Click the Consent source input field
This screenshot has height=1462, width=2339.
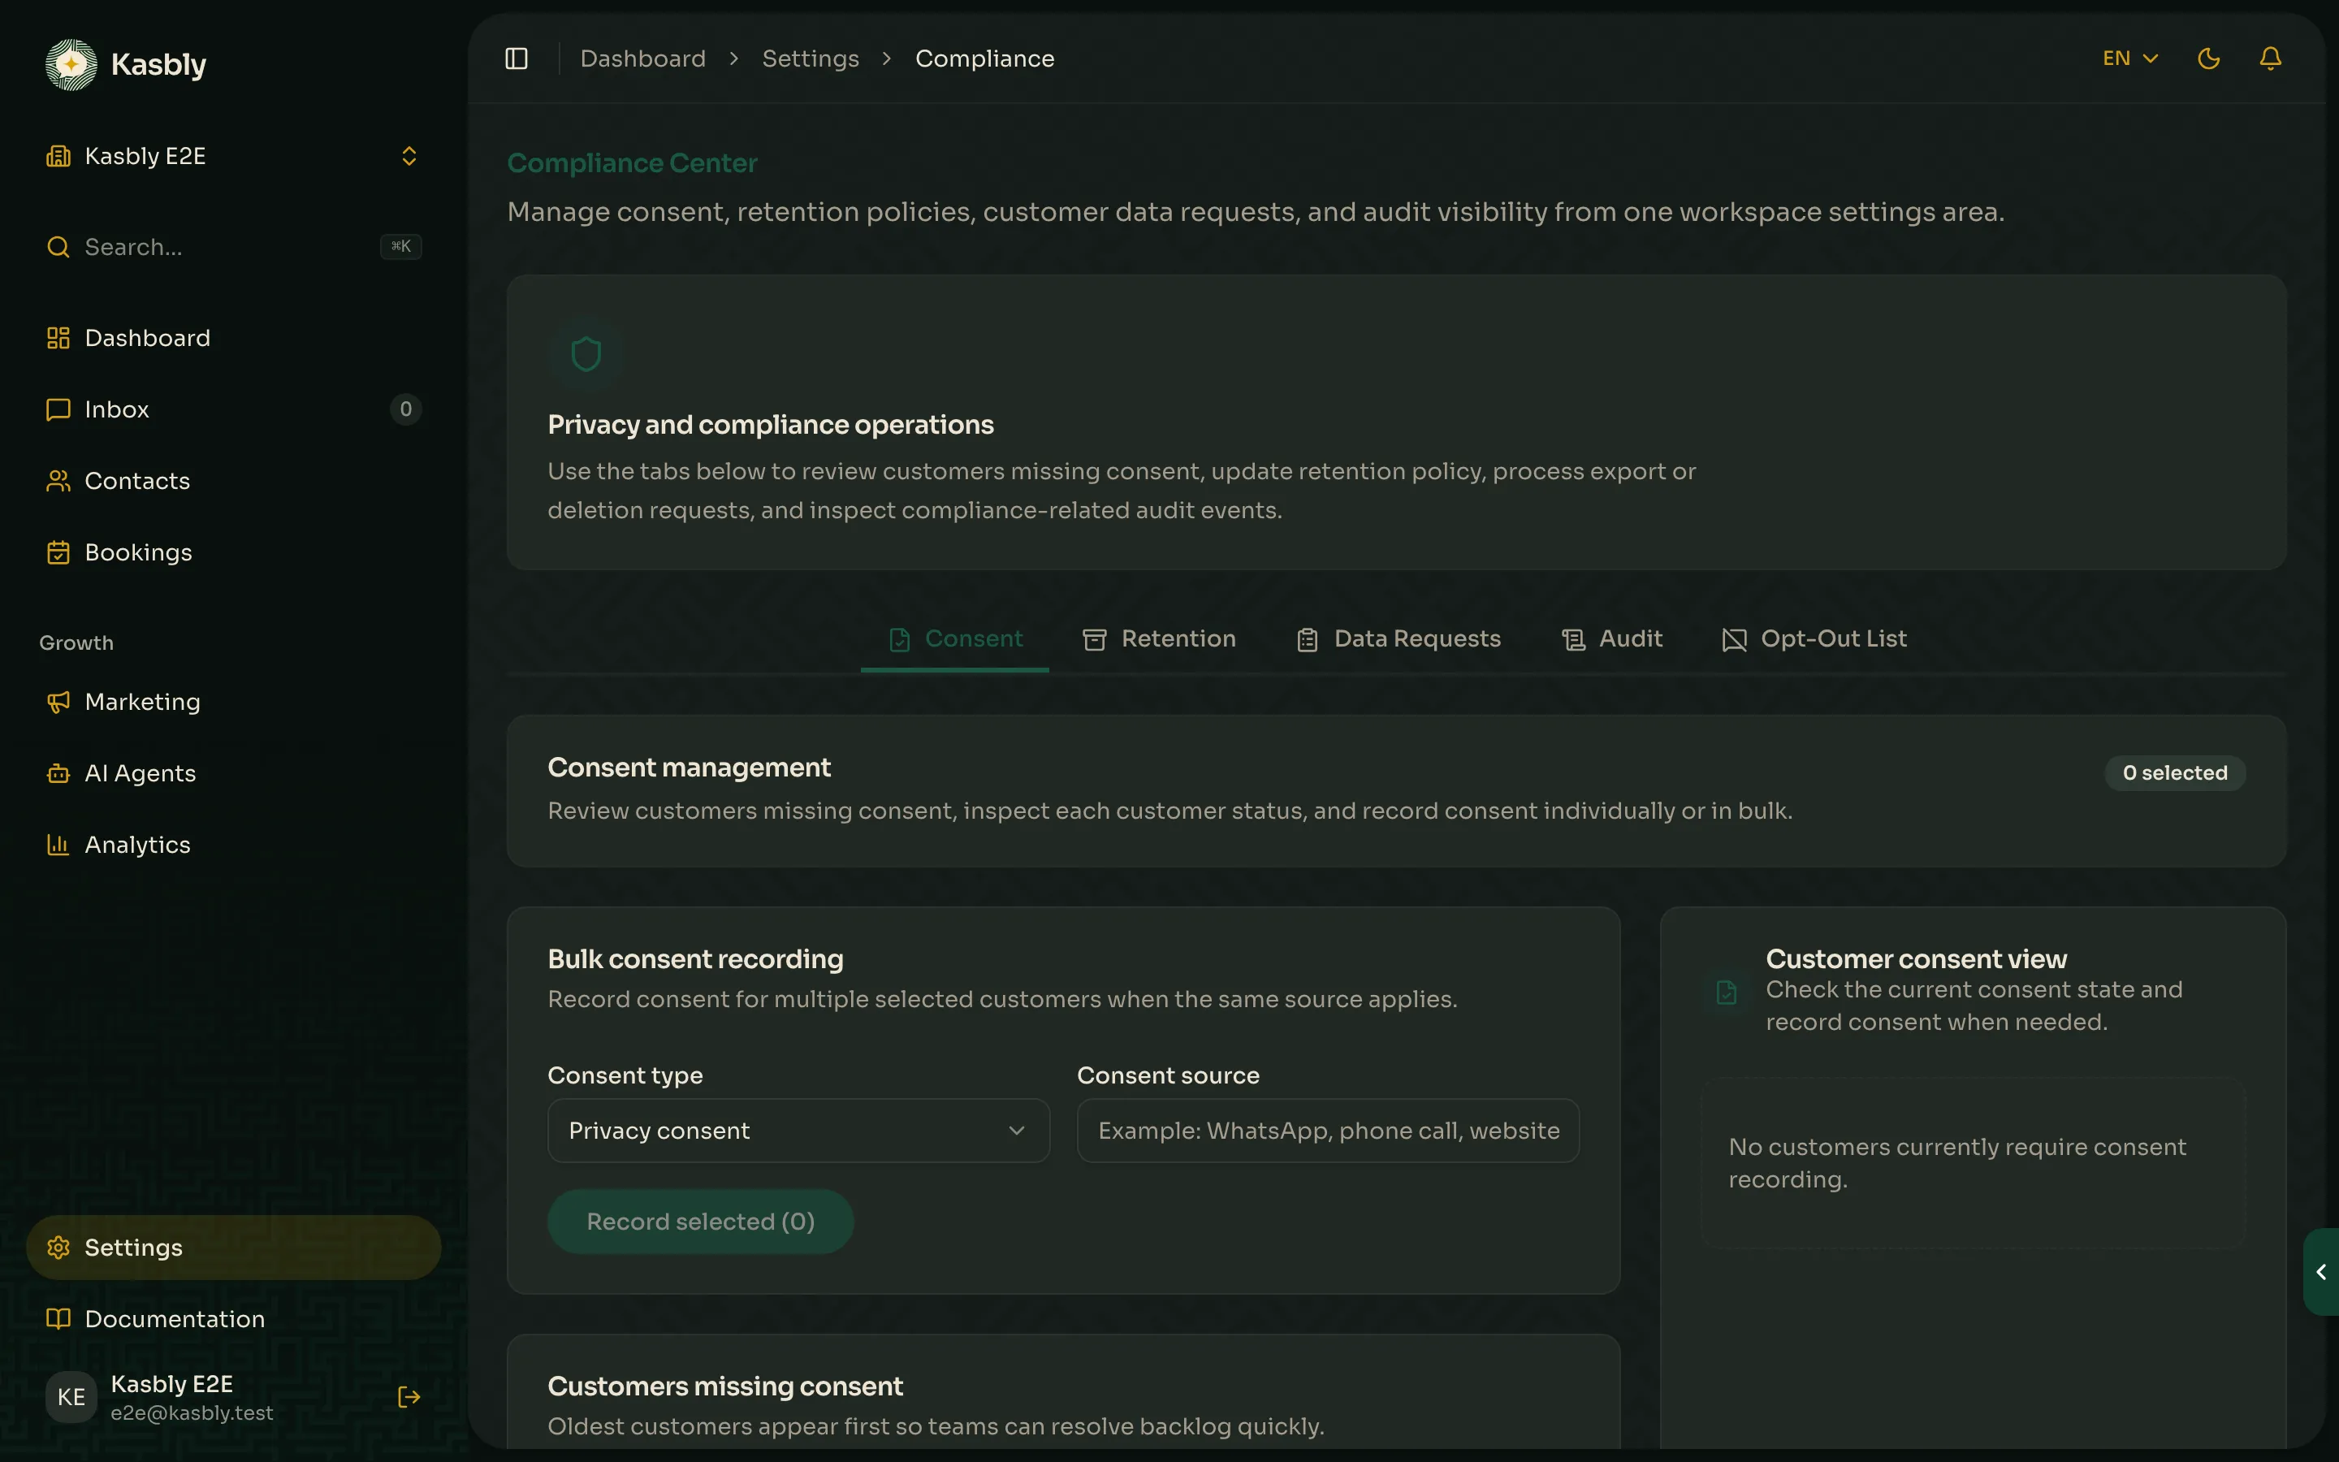pyautogui.click(x=1328, y=1131)
